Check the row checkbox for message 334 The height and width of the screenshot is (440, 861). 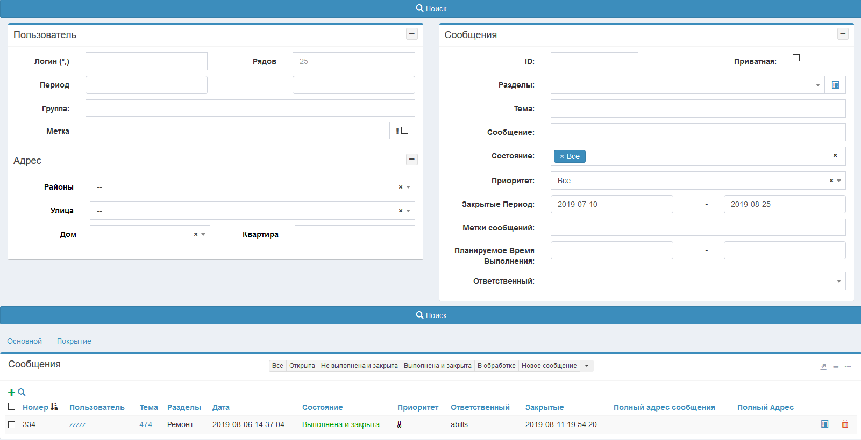click(12, 425)
